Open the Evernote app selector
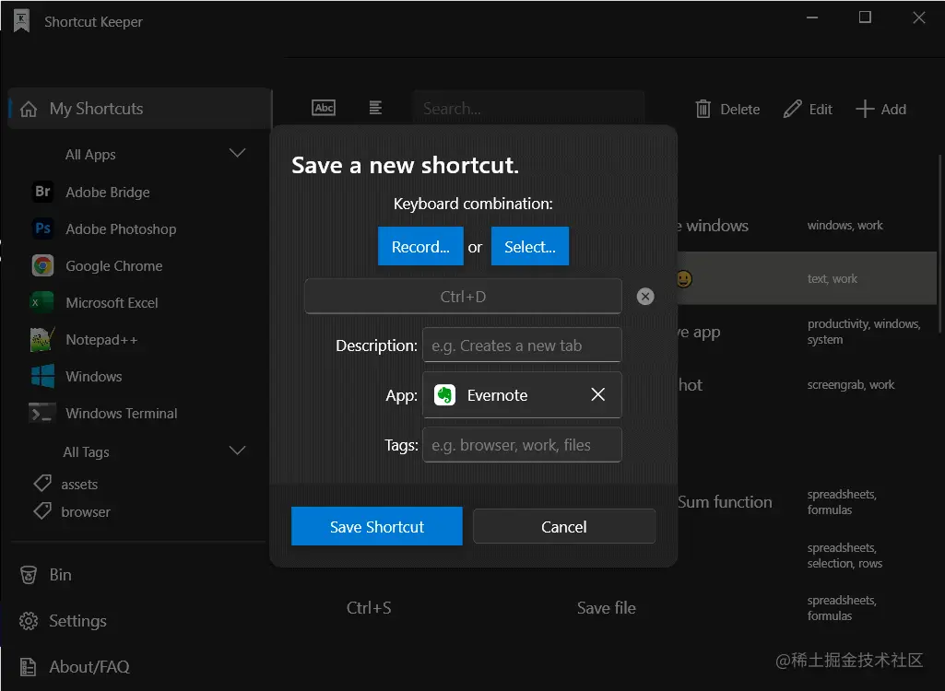Screen dimensions: 945x691 (522, 394)
